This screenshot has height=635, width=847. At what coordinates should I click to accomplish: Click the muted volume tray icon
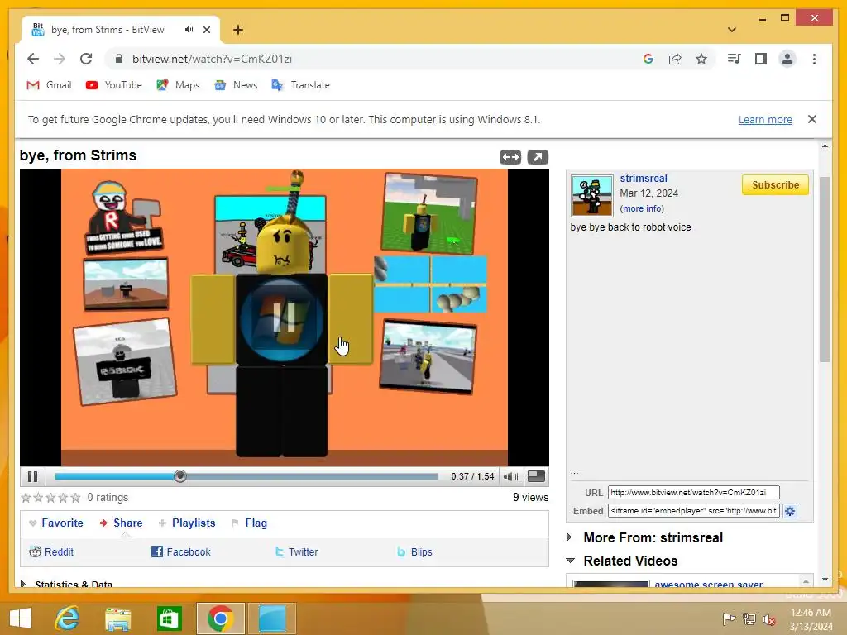pyautogui.click(x=768, y=619)
